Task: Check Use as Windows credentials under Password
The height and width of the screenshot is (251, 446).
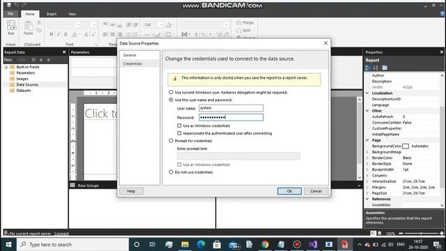Action: pos(179,125)
